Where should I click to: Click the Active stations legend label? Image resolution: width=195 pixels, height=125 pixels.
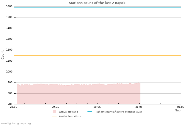click(x=69, y=112)
